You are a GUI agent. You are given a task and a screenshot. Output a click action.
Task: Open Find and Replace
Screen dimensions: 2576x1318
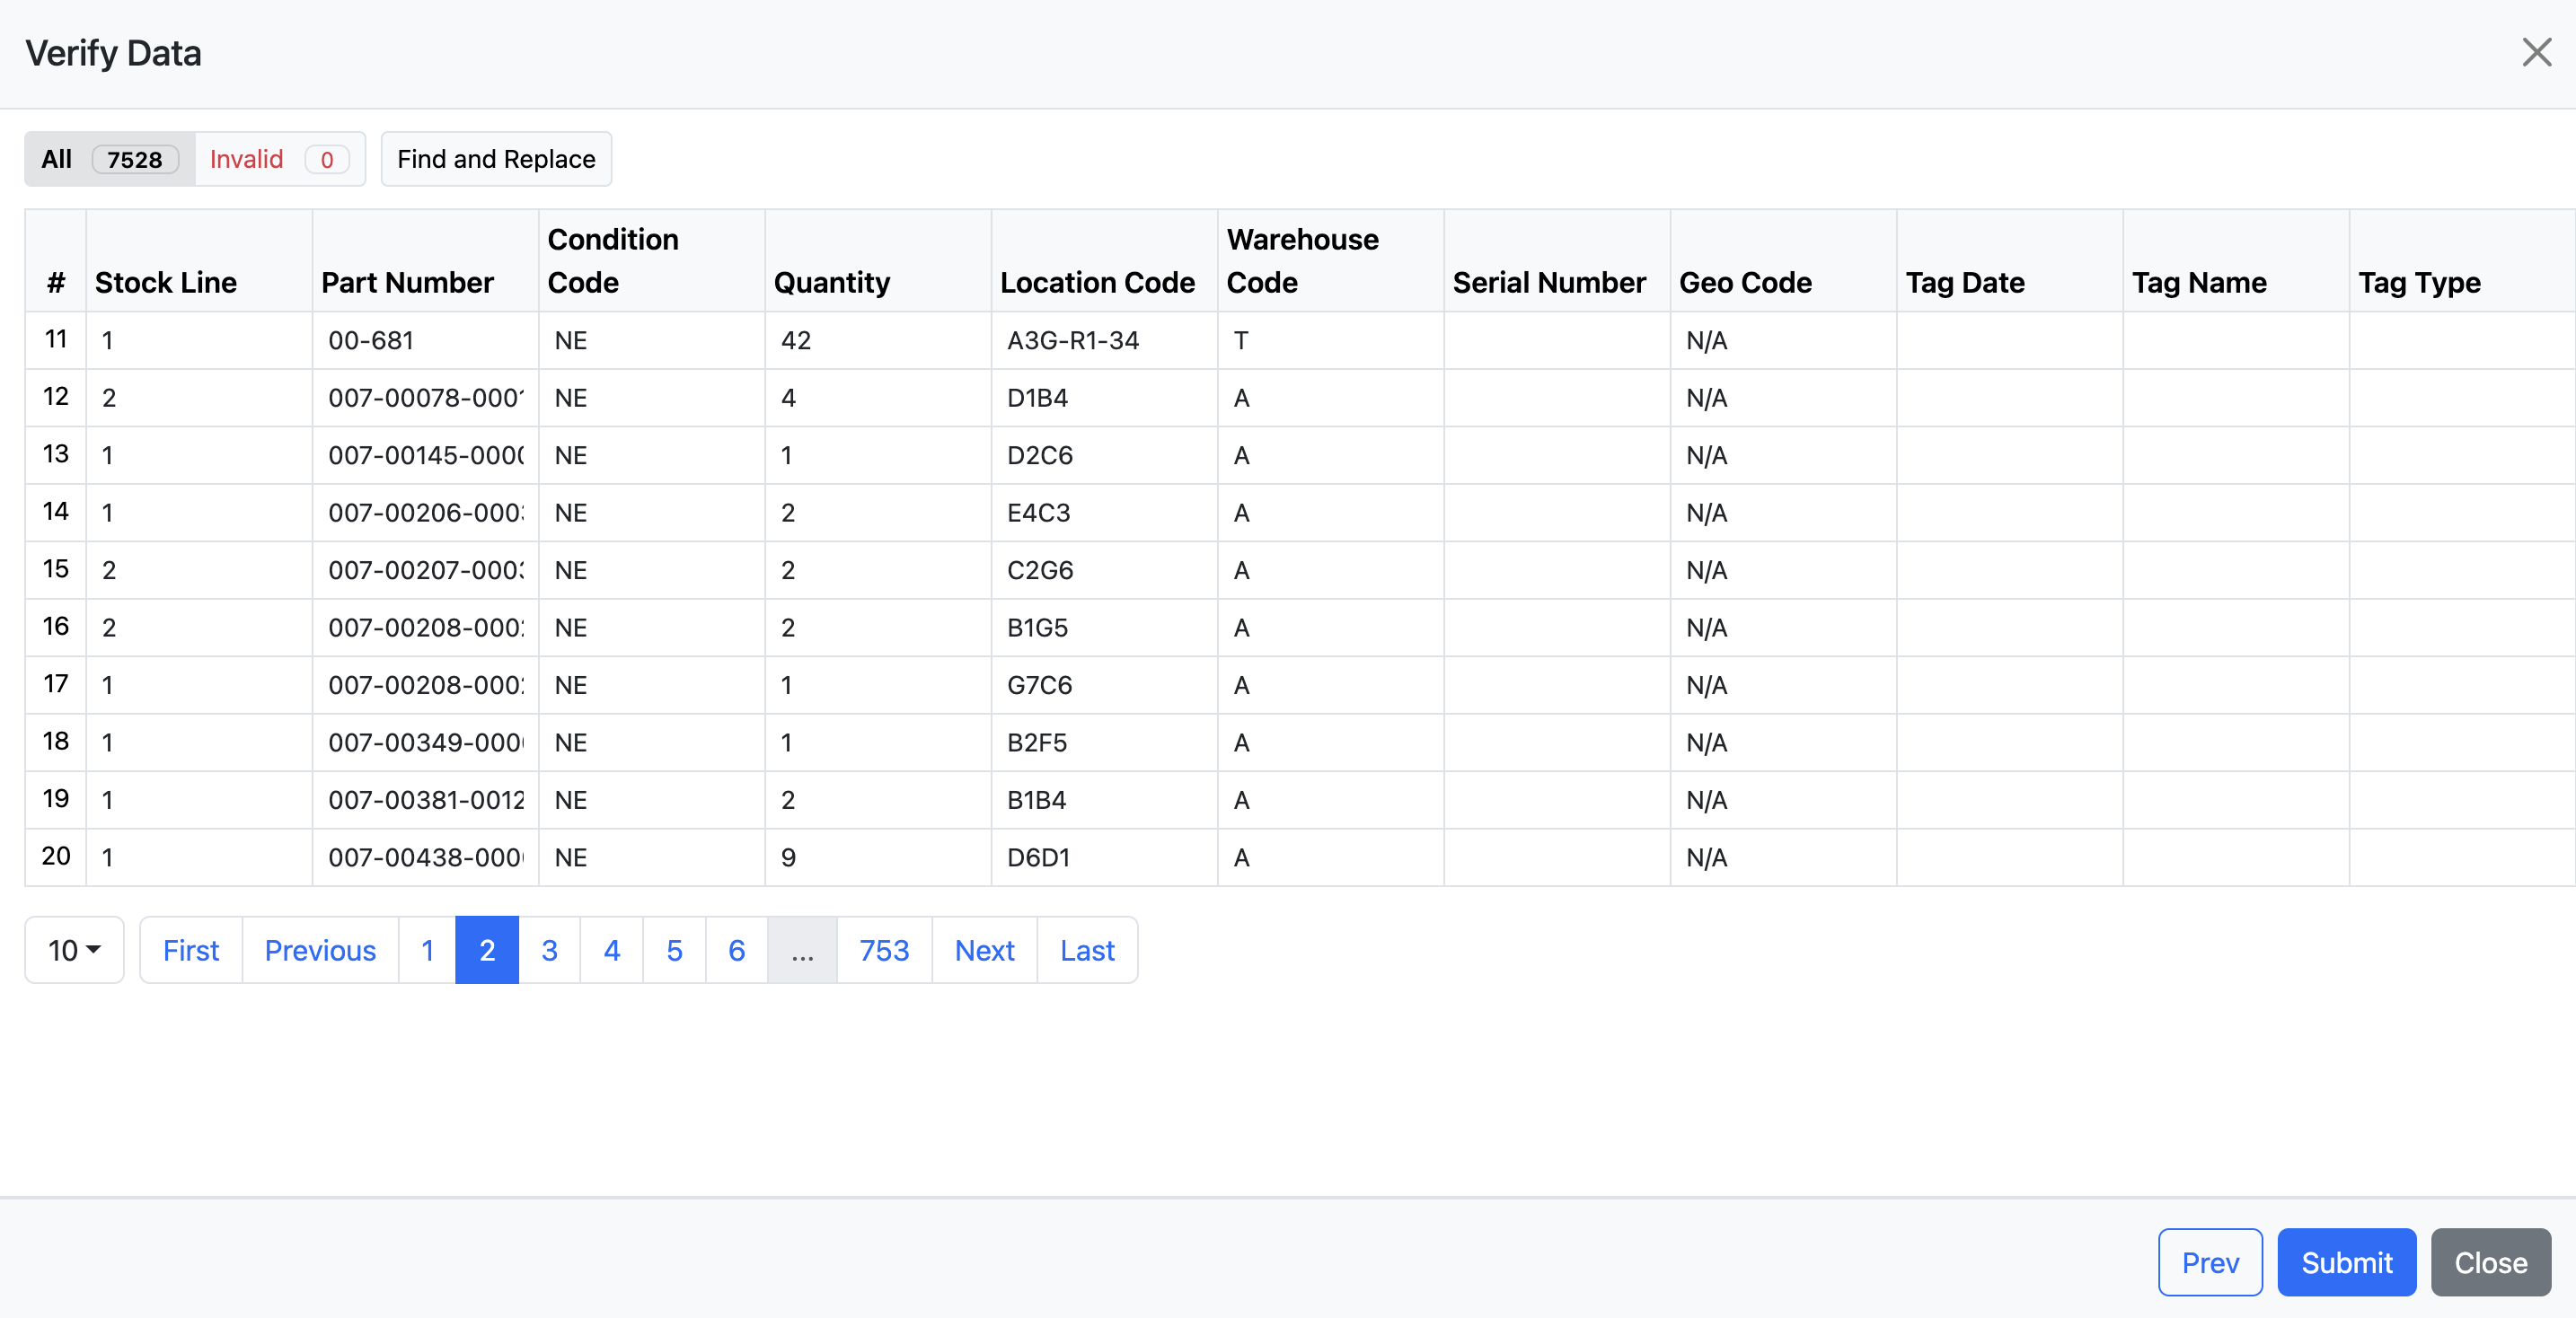click(496, 159)
